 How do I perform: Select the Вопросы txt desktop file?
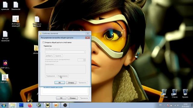click(x=37, y=22)
